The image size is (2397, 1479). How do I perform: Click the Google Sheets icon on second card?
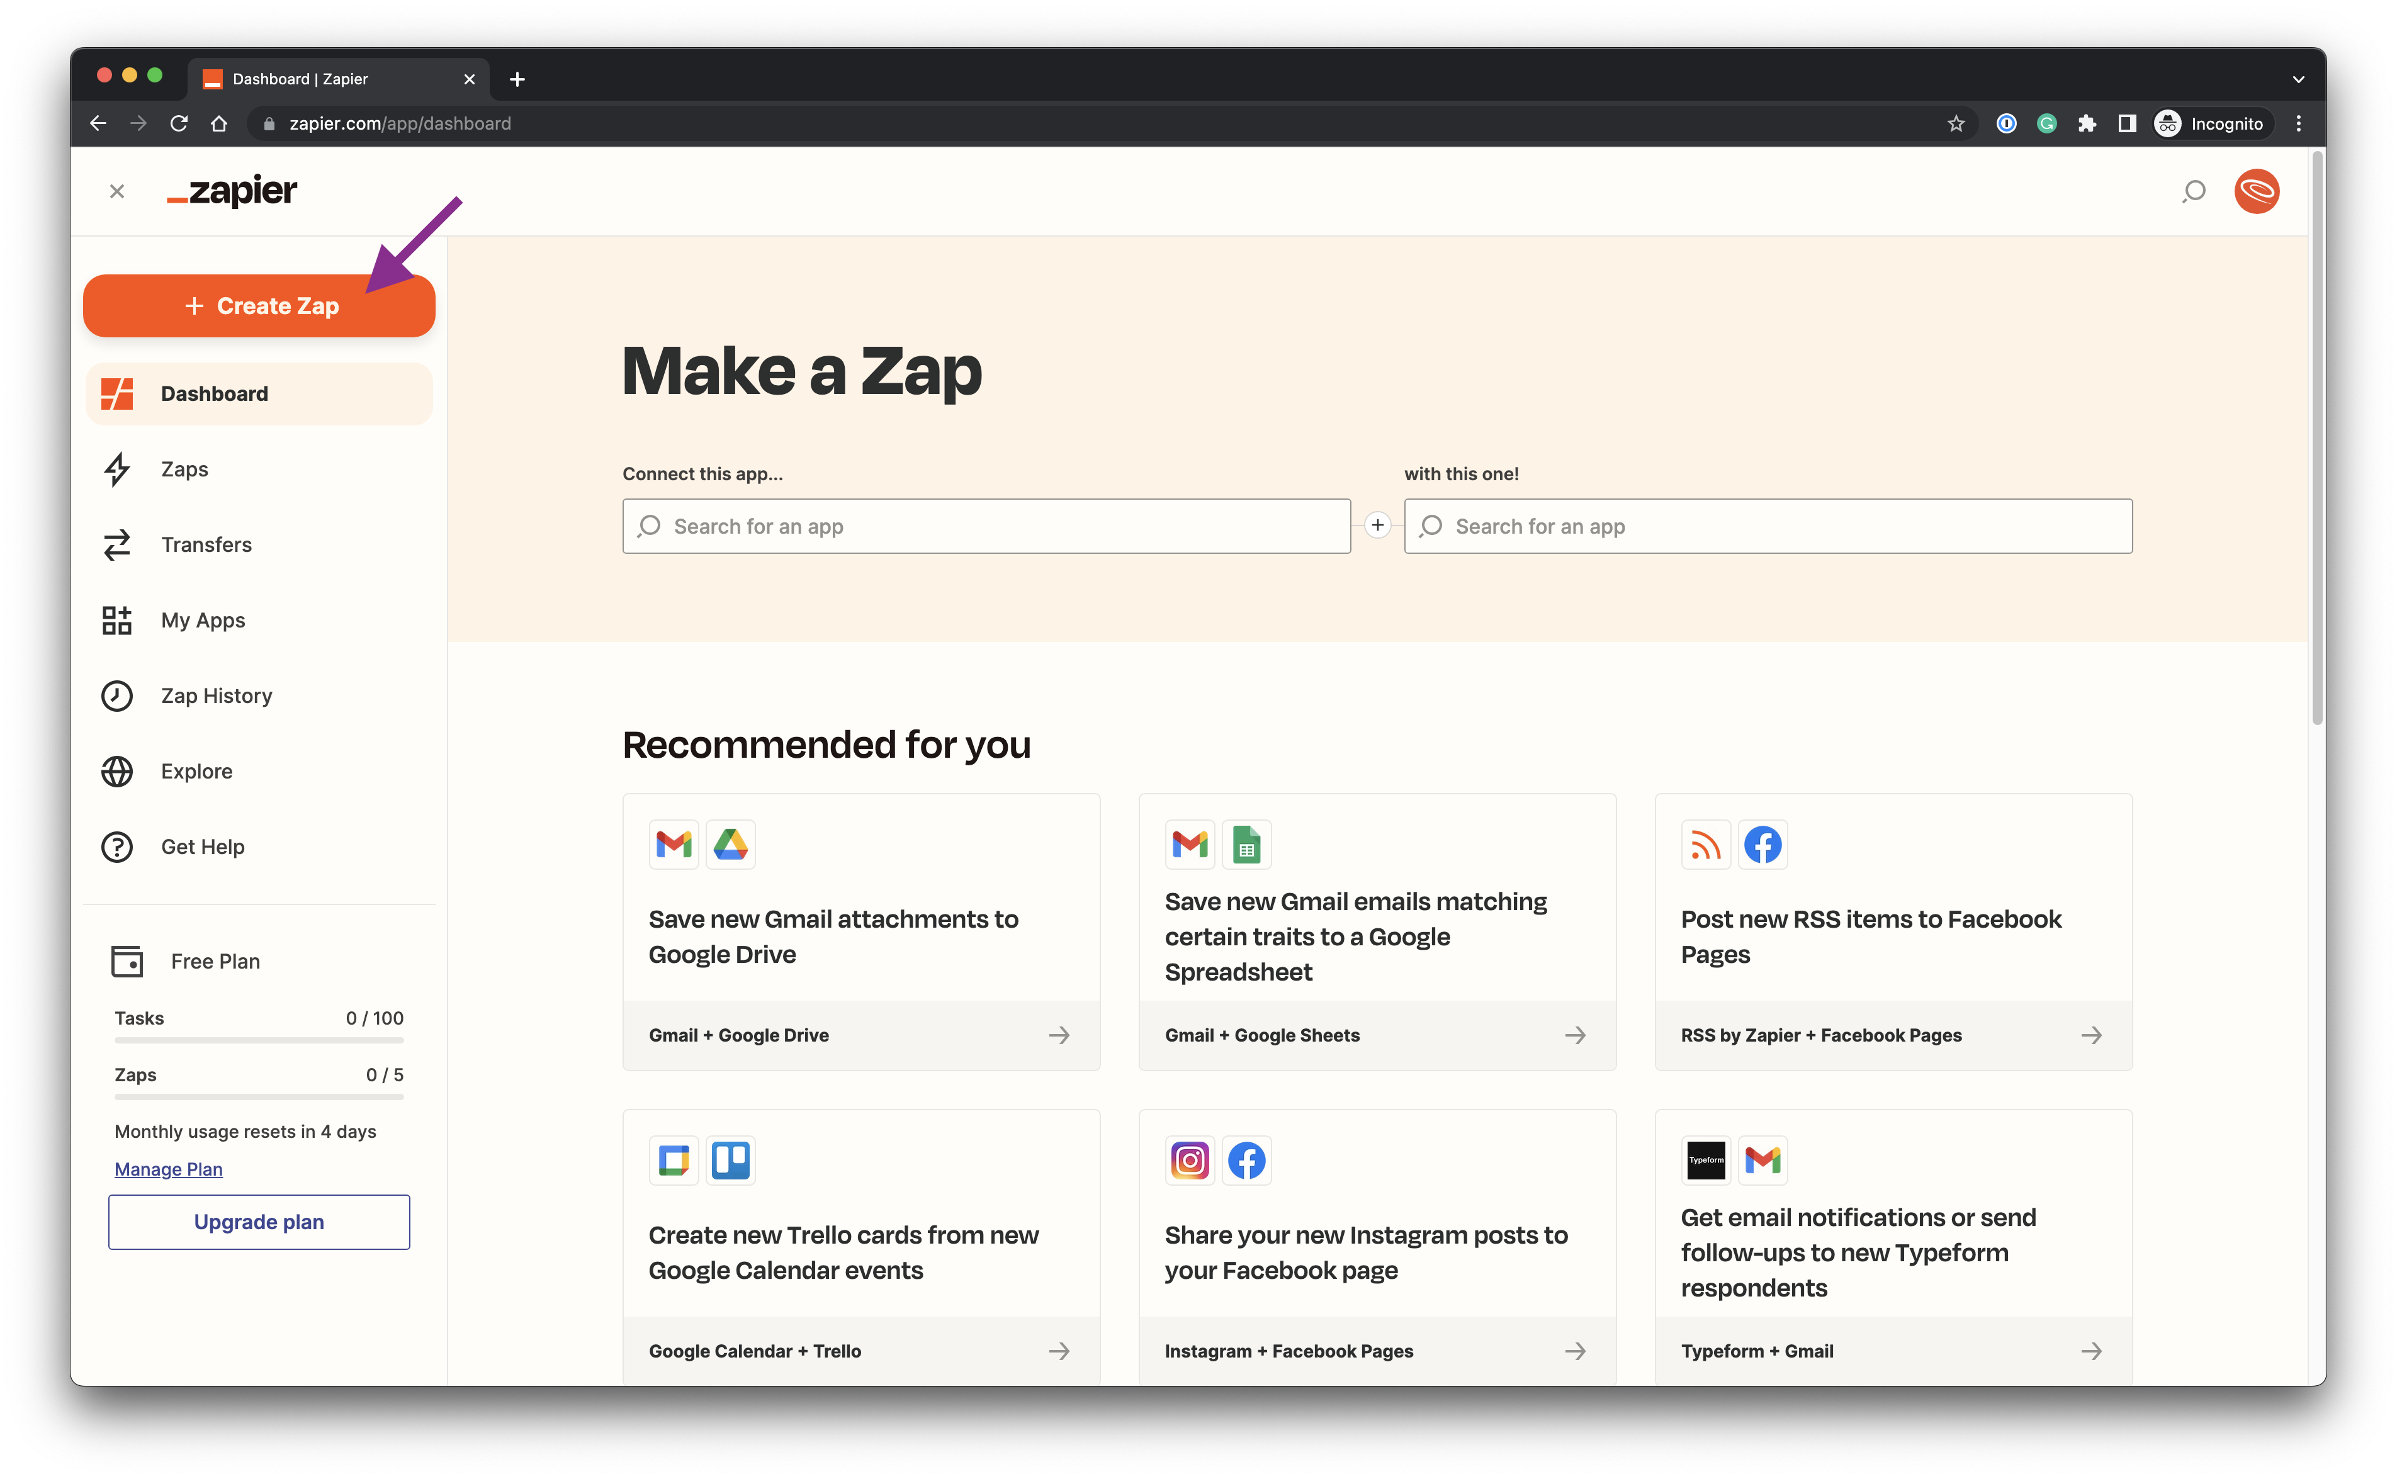point(1246,844)
